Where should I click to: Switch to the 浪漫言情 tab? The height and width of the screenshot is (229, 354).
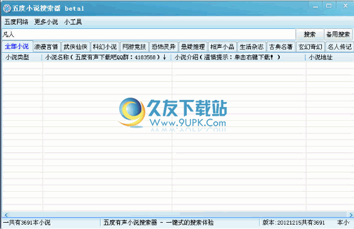tap(47, 47)
